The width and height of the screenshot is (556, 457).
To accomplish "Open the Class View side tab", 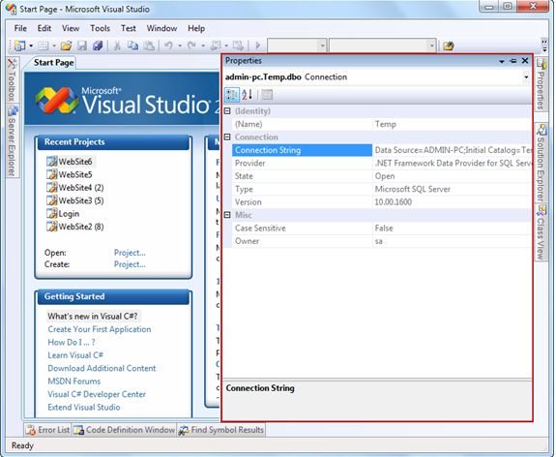I will 541,232.
